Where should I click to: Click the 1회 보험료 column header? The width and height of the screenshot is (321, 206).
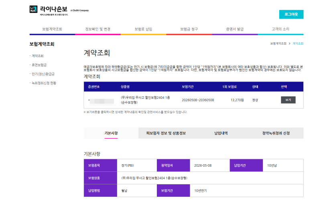coord(230,87)
